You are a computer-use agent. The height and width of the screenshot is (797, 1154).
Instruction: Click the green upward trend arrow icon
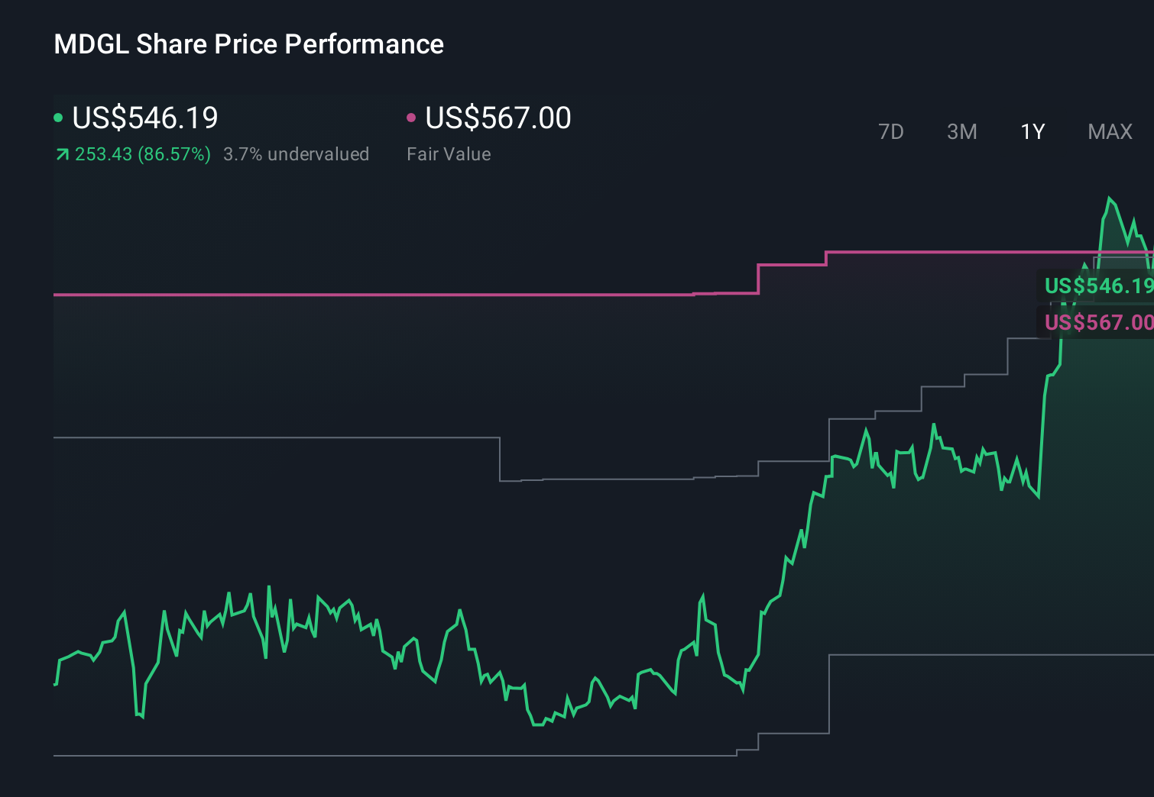click(x=61, y=153)
